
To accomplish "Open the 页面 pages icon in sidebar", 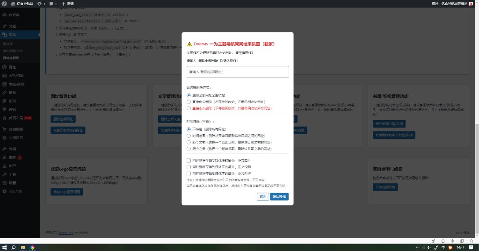I will click(x=4, y=101).
